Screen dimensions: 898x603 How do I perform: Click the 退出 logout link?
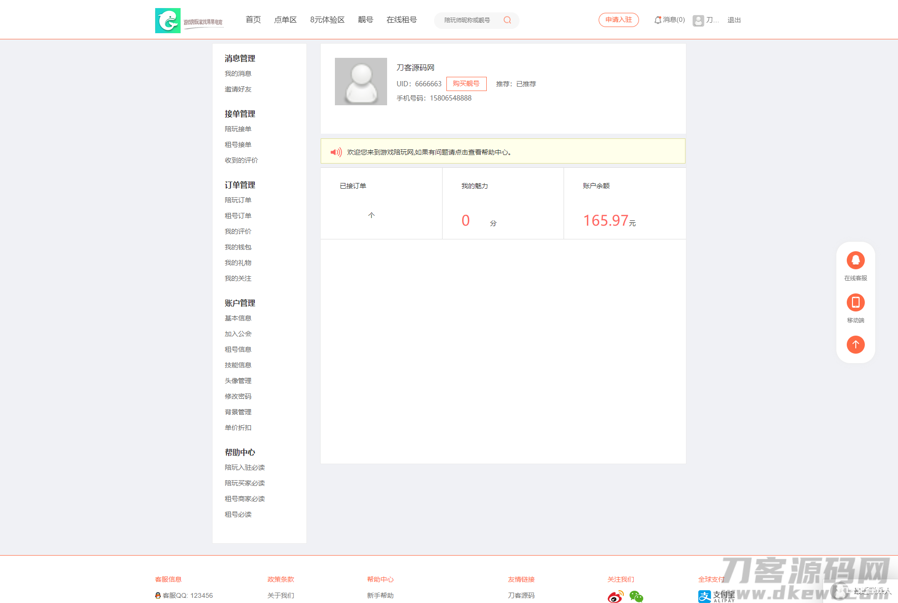(x=734, y=20)
